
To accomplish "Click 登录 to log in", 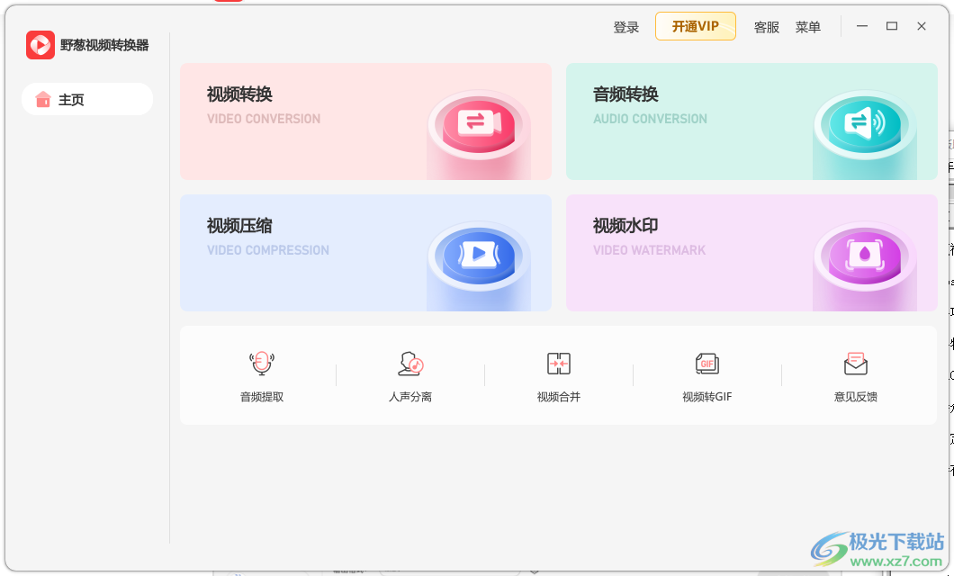I will click(x=626, y=27).
